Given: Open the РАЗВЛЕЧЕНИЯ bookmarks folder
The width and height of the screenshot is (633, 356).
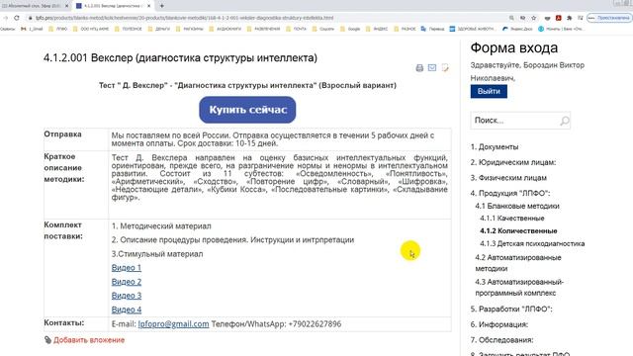Looking at the screenshot, I should (263, 29).
